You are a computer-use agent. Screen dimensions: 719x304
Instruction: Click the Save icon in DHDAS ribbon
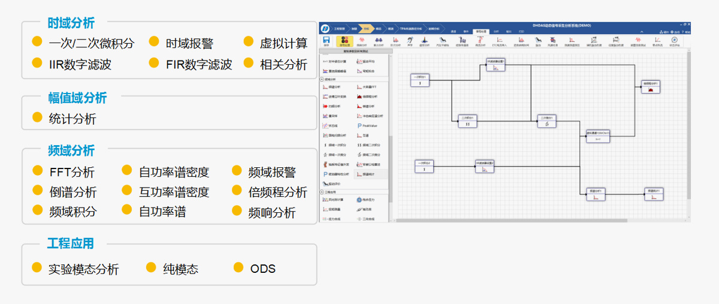click(x=326, y=41)
